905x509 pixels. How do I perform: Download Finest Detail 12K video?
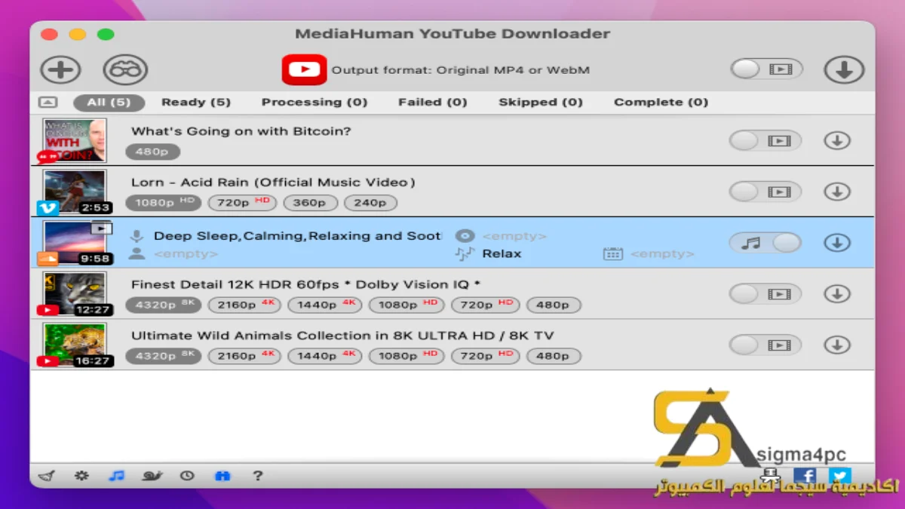(837, 294)
